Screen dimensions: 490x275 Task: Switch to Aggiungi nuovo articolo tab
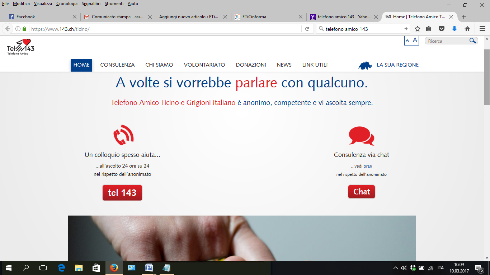(x=193, y=17)
